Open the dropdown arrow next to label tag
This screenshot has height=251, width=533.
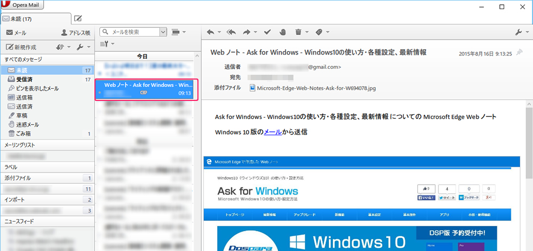click(x=328, y=33)
